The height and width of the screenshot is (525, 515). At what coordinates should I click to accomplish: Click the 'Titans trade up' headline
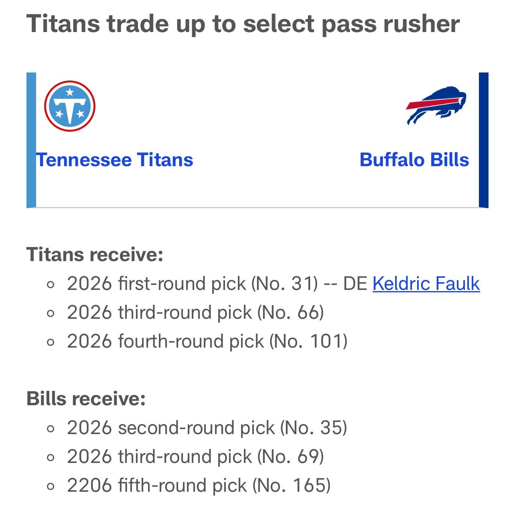[243, 23]
